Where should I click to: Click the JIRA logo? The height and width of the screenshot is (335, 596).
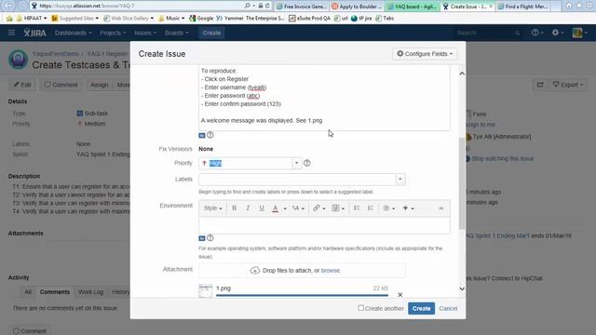tap(34, 33)
